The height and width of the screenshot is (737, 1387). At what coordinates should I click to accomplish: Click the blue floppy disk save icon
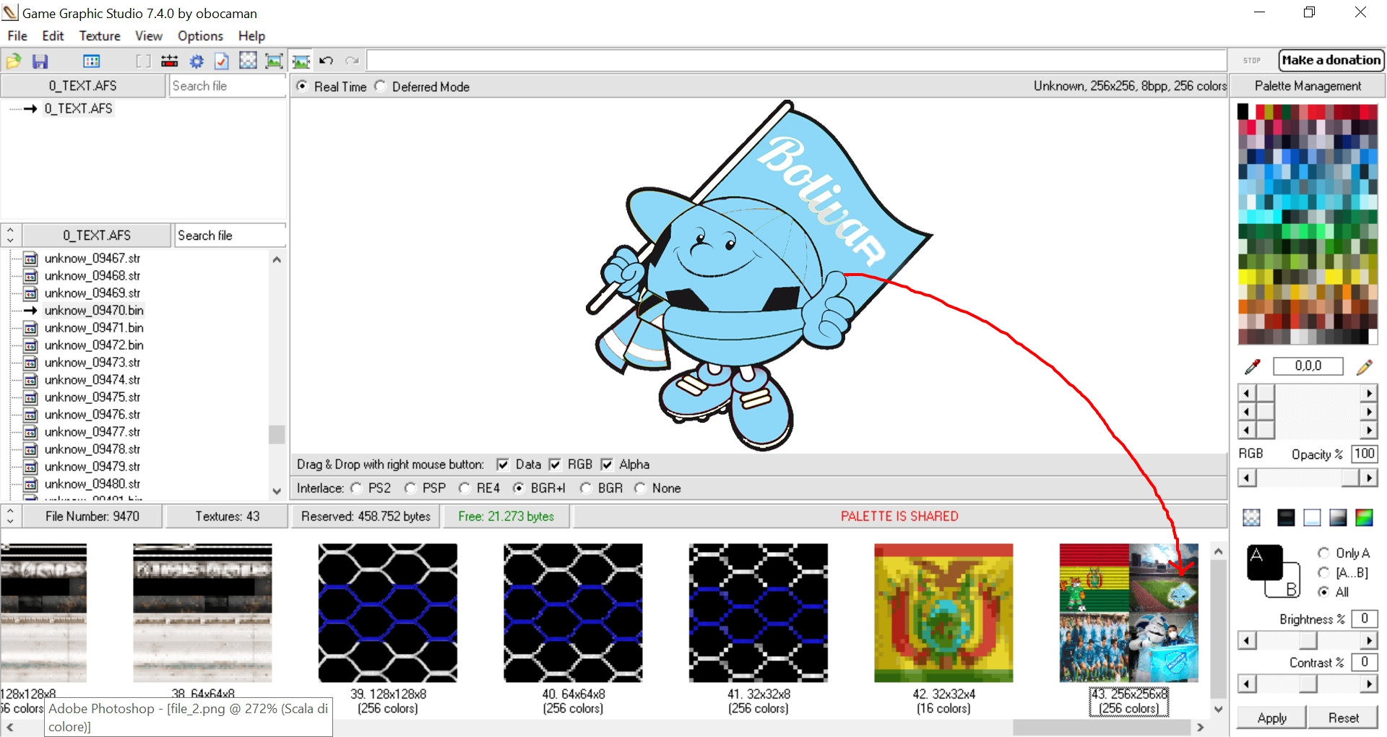click(x=40, y=61)
